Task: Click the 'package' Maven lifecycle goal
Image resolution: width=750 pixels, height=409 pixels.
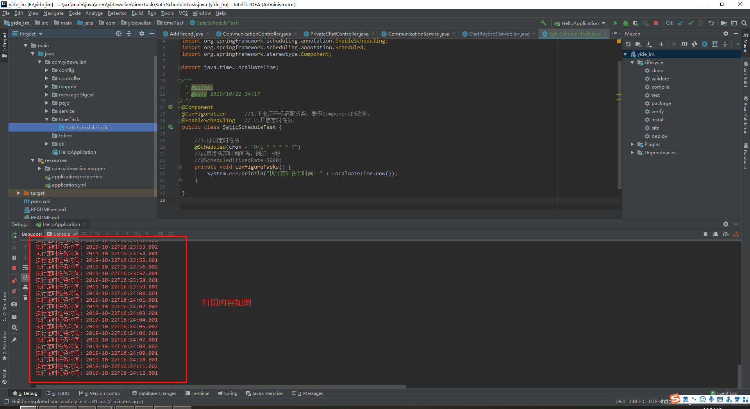Action: (x=661, y=103)
